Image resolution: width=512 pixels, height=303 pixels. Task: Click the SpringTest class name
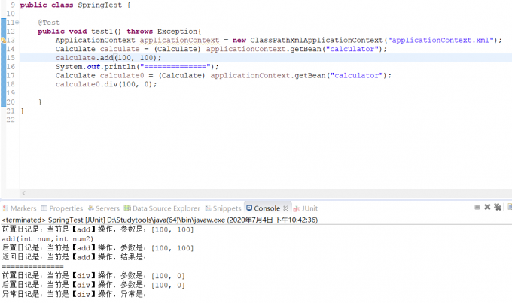[99, 5]
